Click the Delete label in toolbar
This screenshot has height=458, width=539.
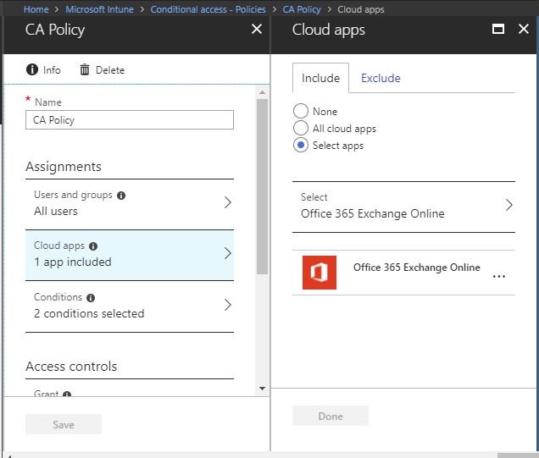pos(110,70)
